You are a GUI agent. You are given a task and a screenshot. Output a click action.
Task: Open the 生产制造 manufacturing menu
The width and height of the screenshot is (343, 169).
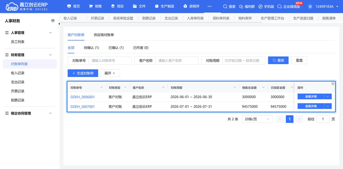pos(164,6)
